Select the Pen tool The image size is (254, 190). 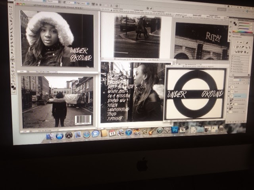click(12, 57)
